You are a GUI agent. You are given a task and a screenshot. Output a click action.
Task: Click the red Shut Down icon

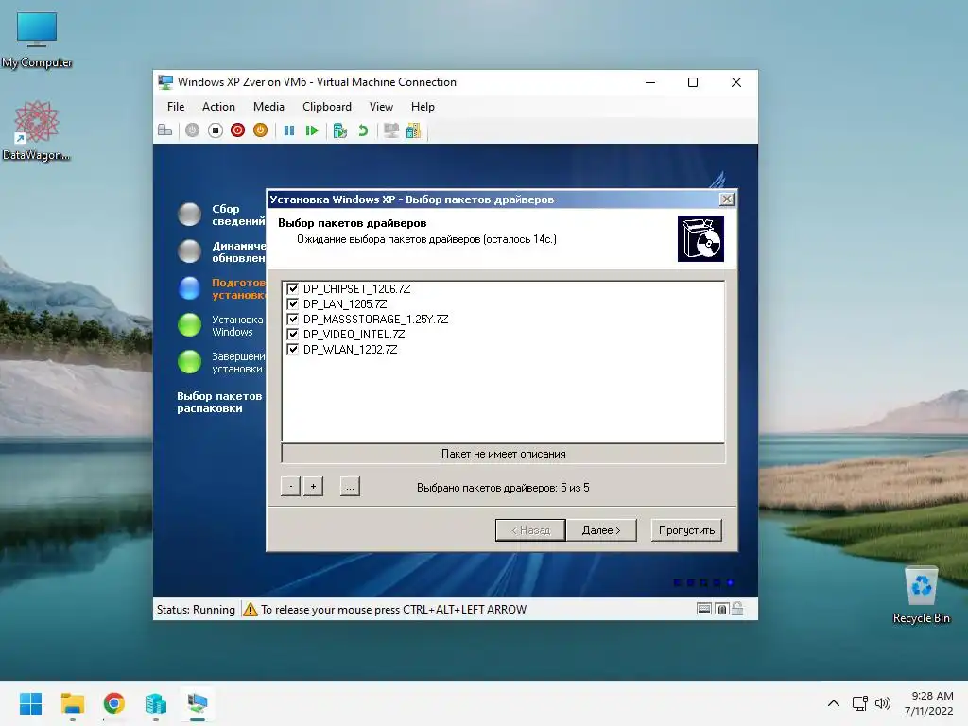(x=237, y=130)
